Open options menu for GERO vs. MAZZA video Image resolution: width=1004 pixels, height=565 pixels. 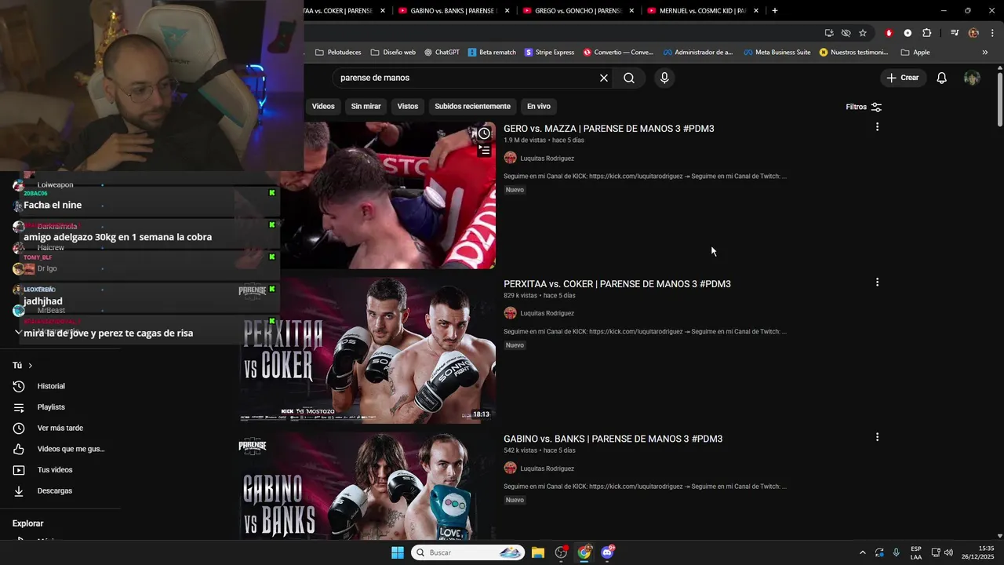coord(877,126)
